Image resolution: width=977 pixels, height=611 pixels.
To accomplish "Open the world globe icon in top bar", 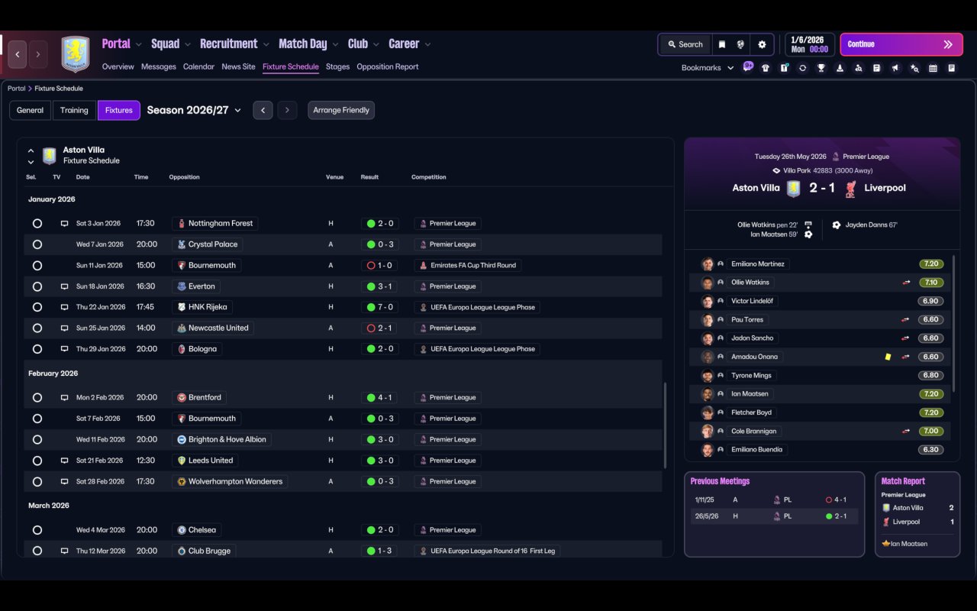I will tap(740, 44).
